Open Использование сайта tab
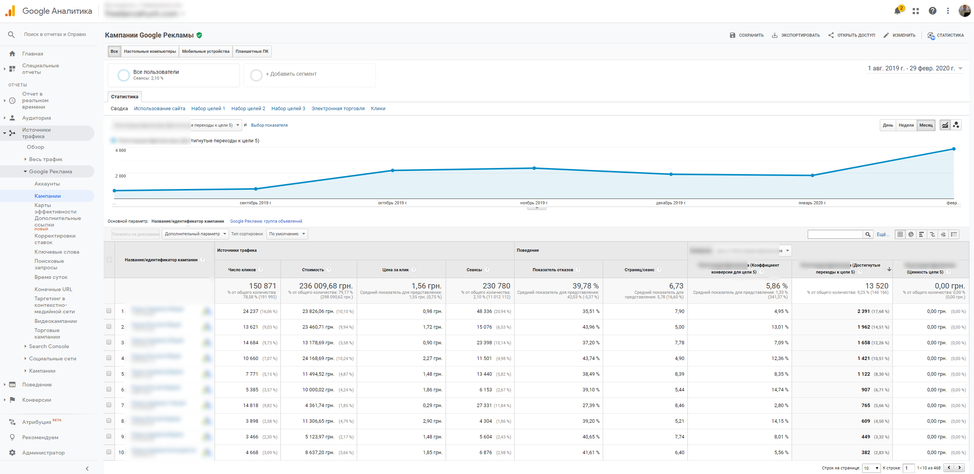974x474 pixels. [159, 109]
